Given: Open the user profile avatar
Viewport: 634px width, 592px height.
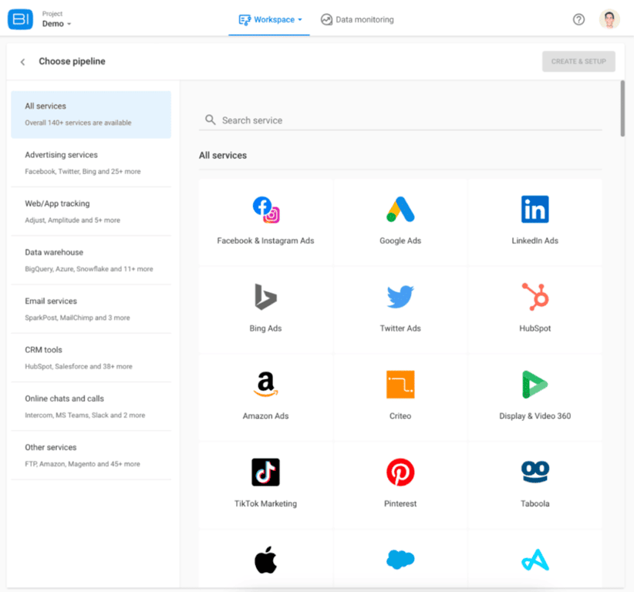Looking at the screenshot, I should click(609, 19).
